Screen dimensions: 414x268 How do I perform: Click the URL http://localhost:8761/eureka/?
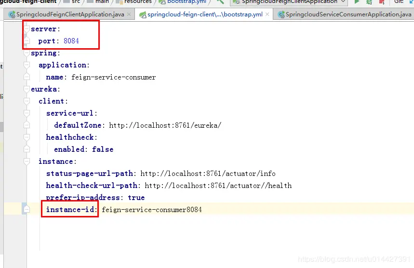tap(165, 125)
